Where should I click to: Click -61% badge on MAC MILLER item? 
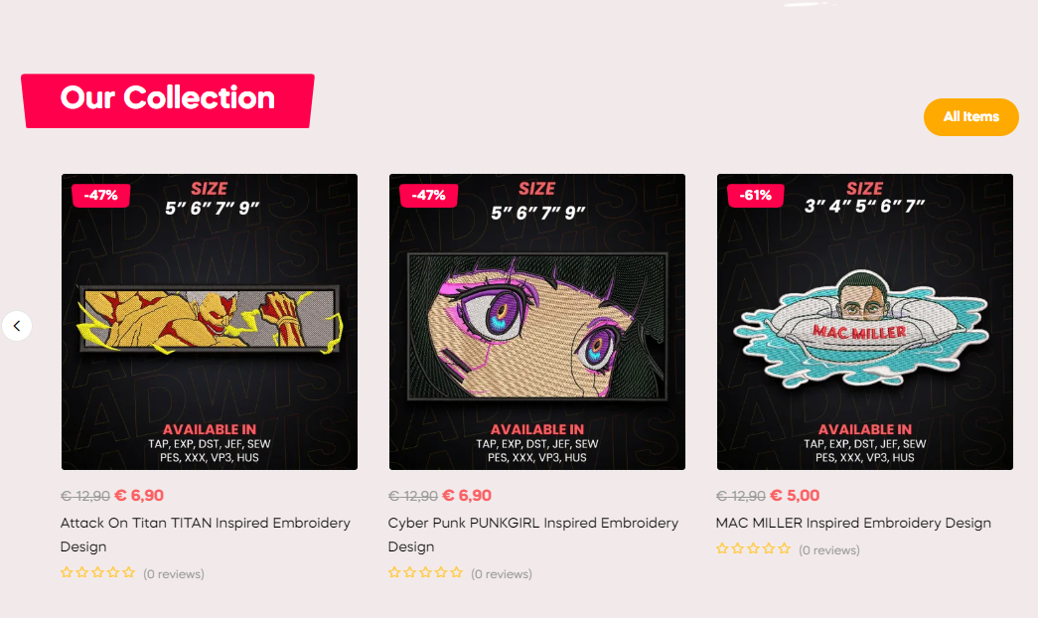(x=755, y=196)
